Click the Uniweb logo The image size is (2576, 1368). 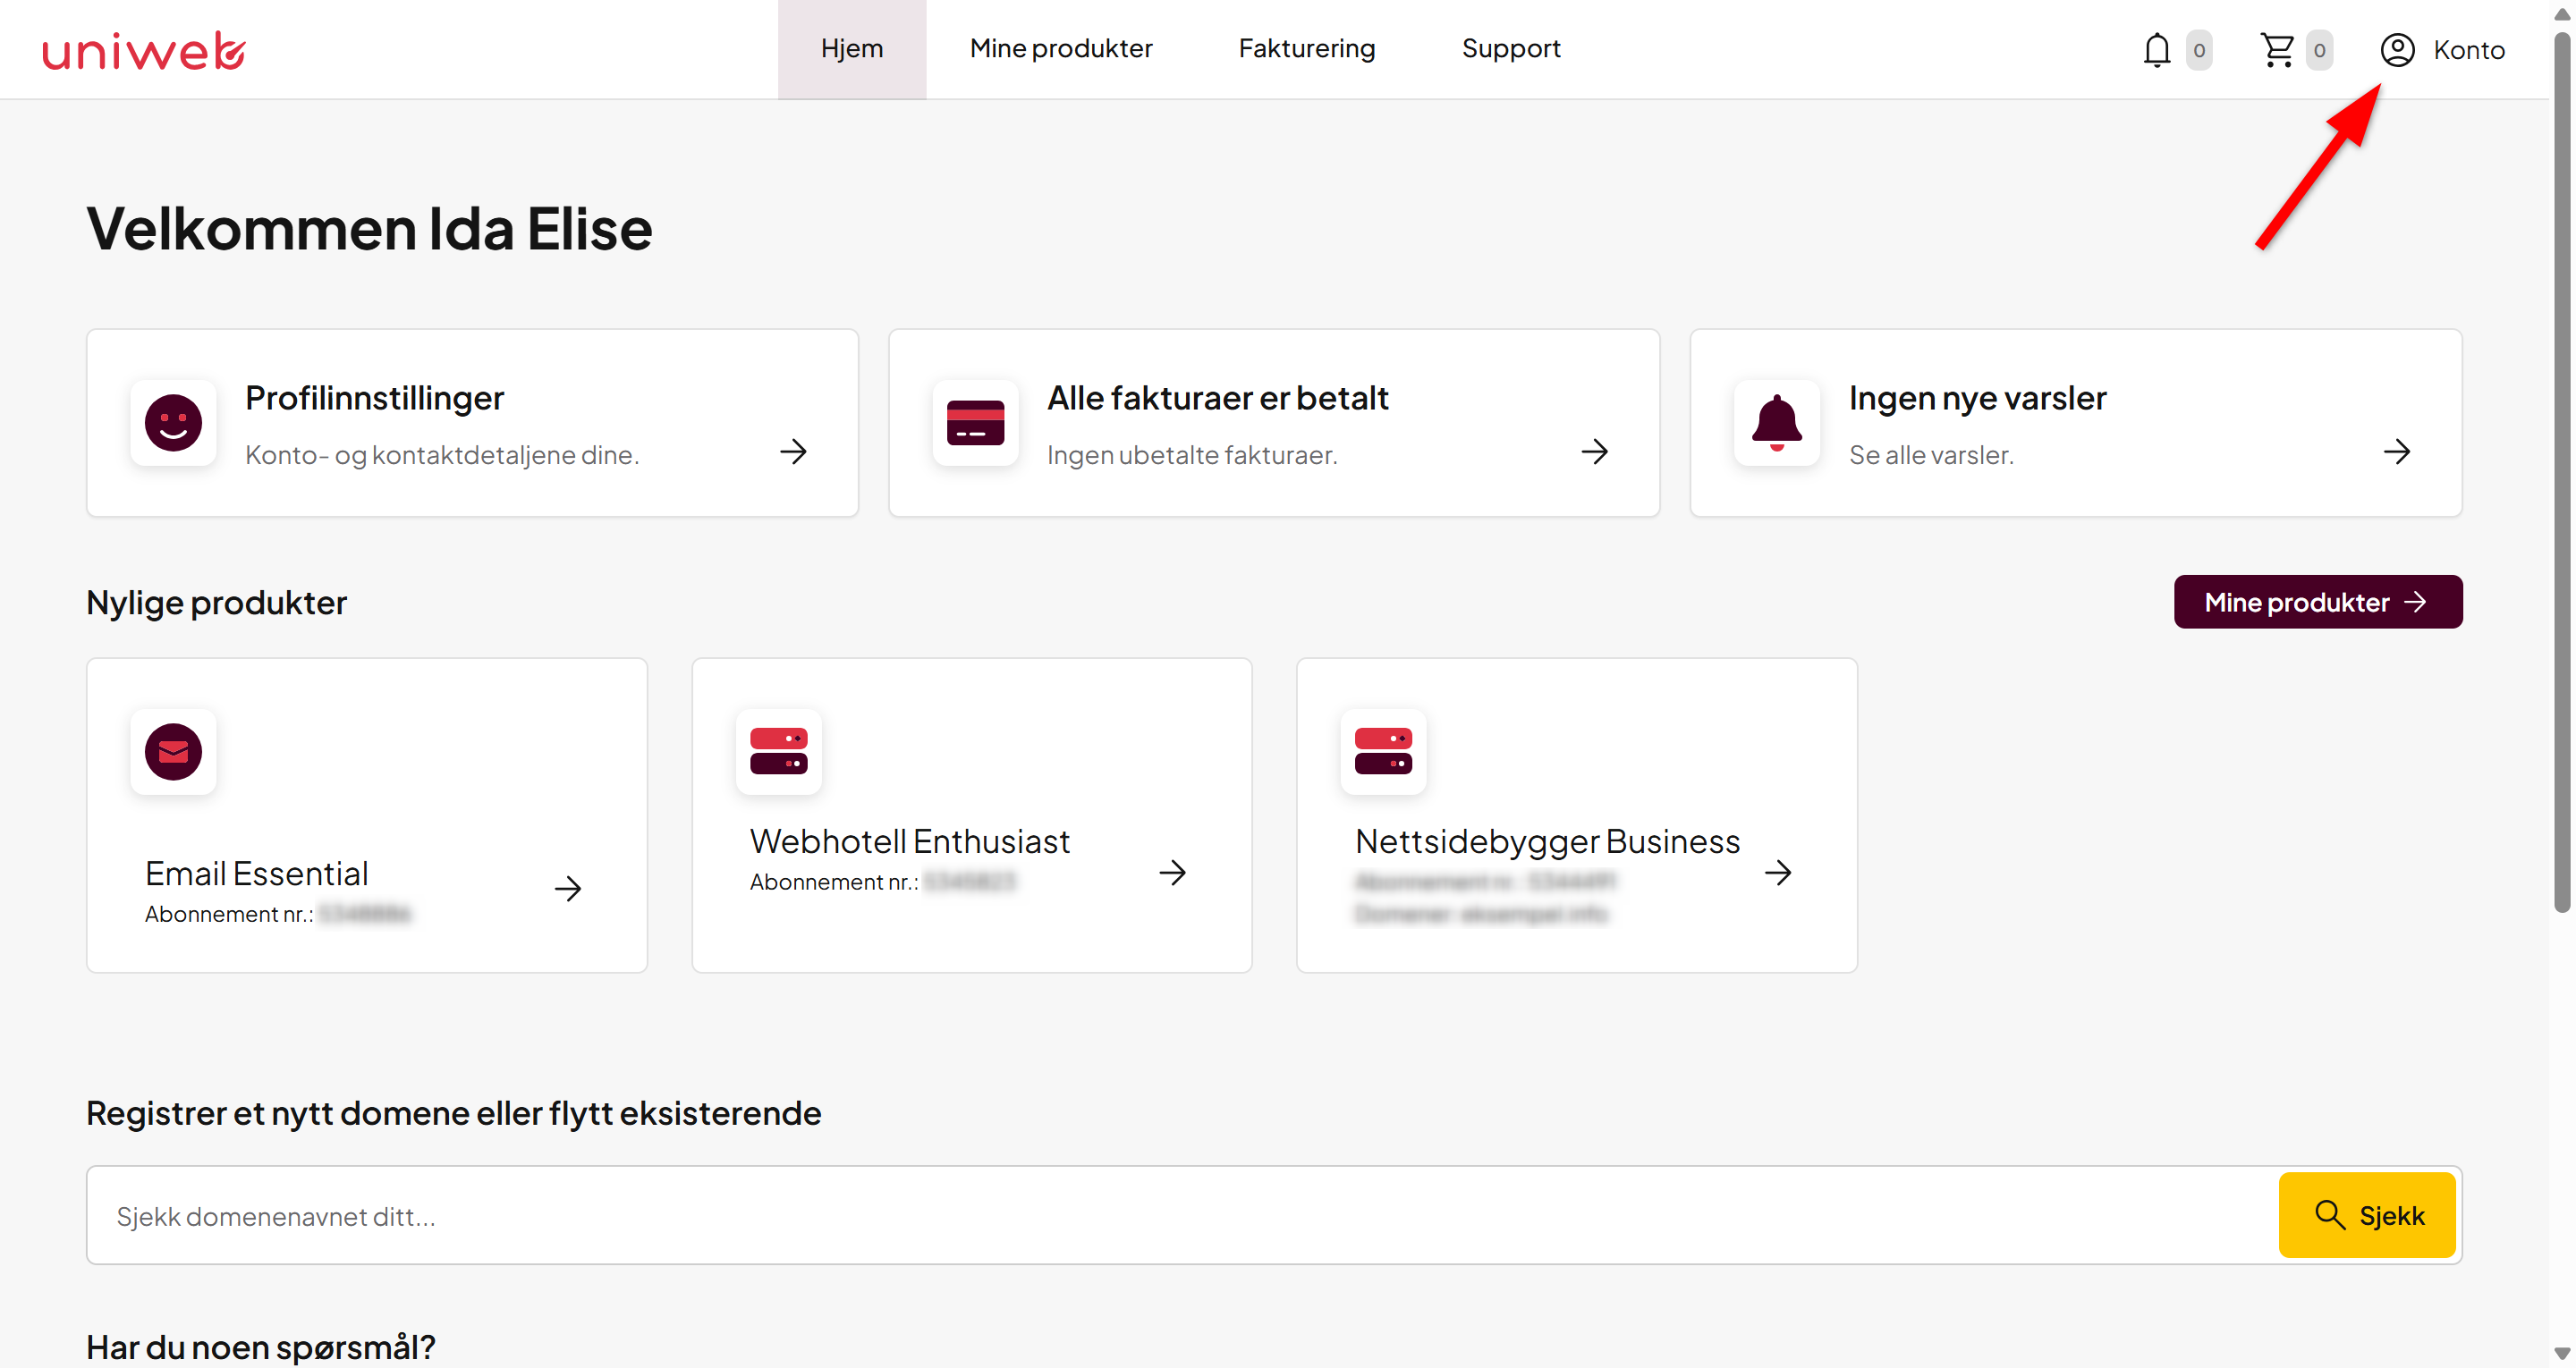143,50
